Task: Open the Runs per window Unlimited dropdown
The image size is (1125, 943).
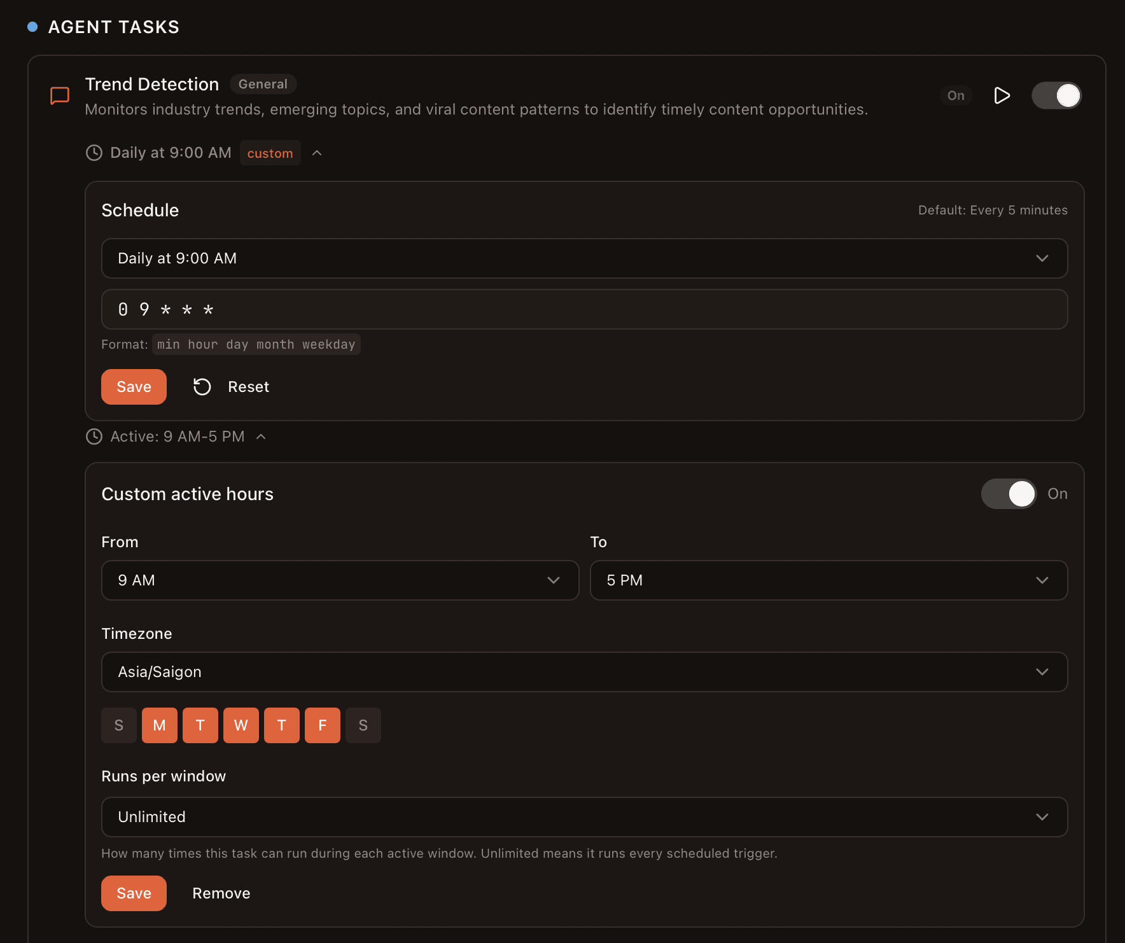Action: 584,817
